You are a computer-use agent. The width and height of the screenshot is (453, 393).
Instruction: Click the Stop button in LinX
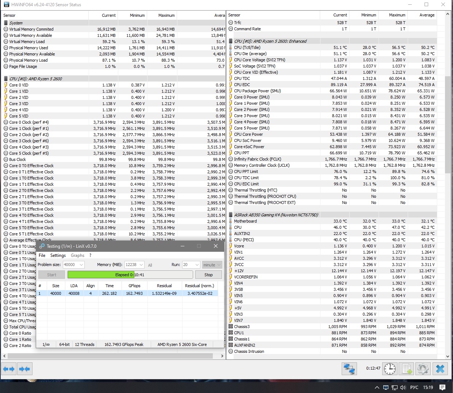208,275
